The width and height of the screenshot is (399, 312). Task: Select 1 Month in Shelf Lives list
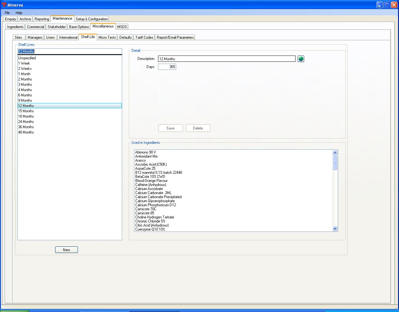tap(70, 74)
